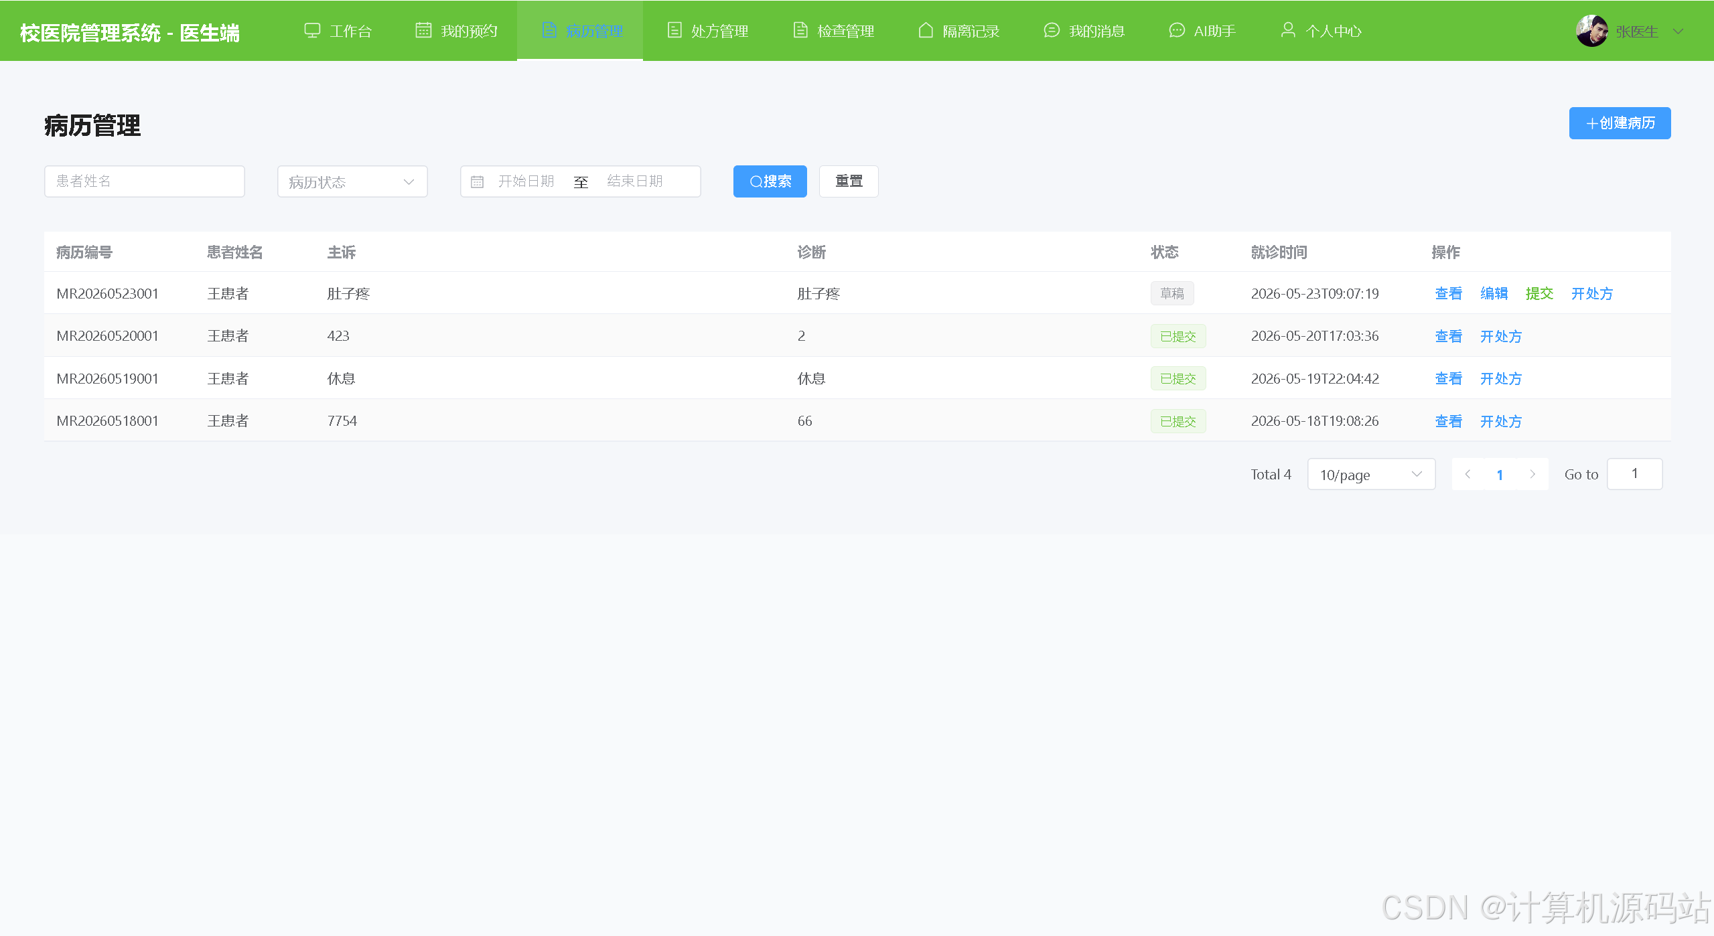The image size is (1714, 936).
Task: Click 查看 for MR20260519001
Action: point(1448,378)
